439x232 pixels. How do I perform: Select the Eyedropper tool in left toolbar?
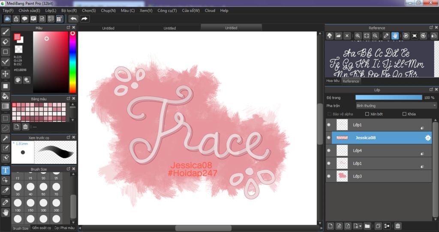click(5, 202)
